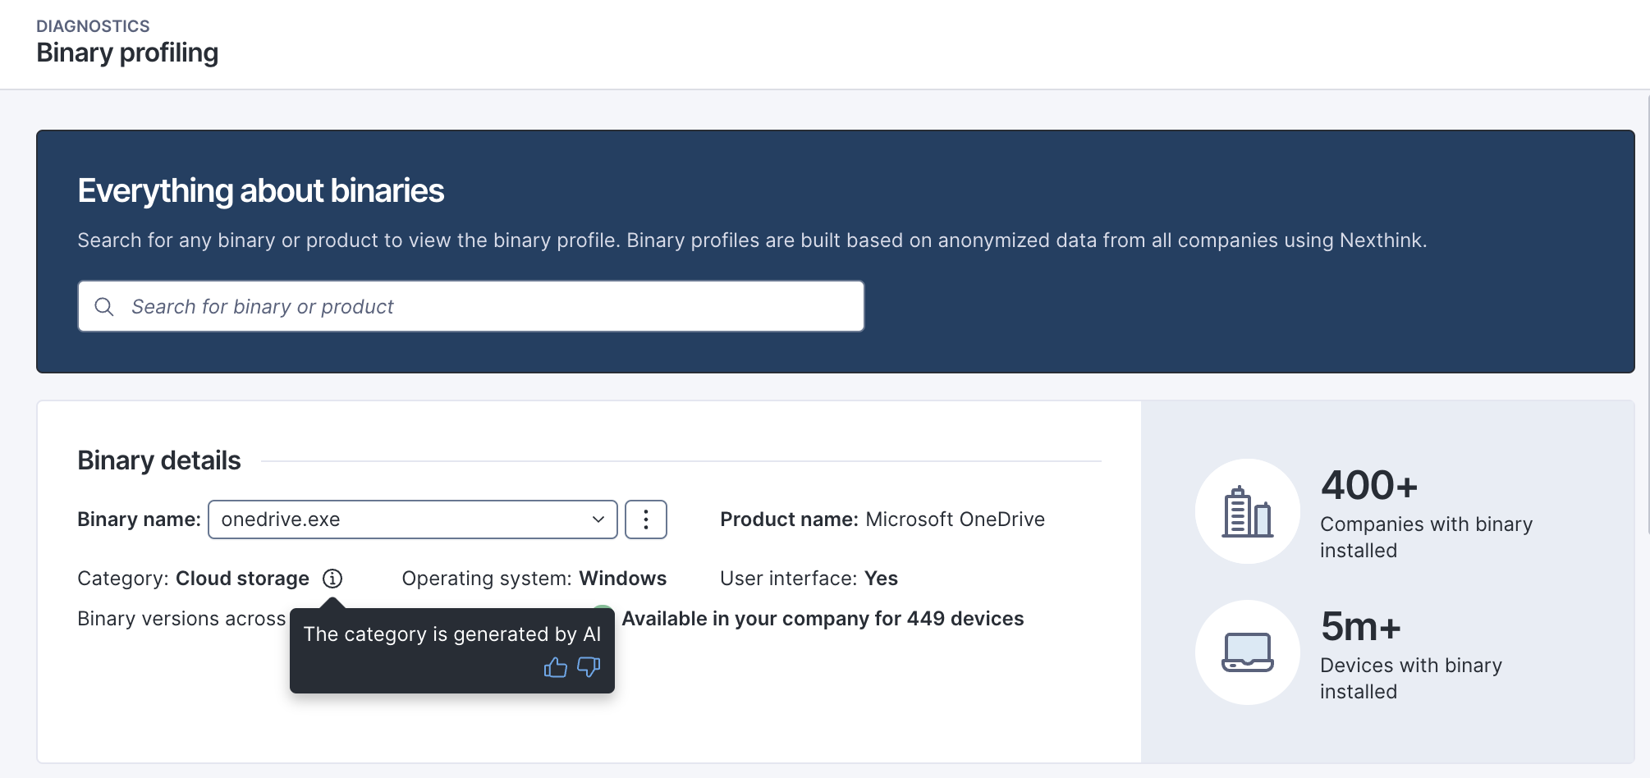Click the DIAGNOSTICS breadcrumb label
Image resolution: width=1650 pixels, height=778 pixels.
(93, 26)
